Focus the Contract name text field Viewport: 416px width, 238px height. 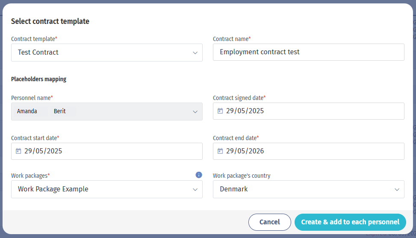[309, 52]
